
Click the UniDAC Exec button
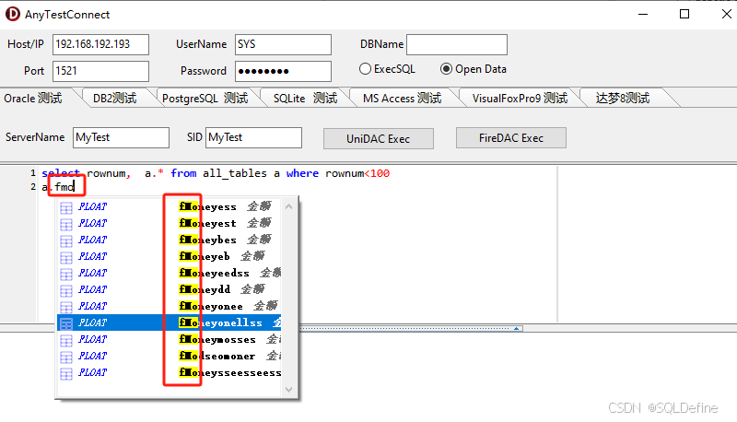click(x=379, y=138)
